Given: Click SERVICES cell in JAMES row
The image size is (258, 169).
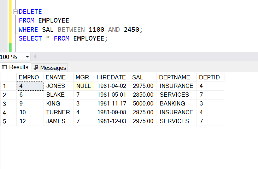Looking at the screenshot, I should (x=177, y=121).
